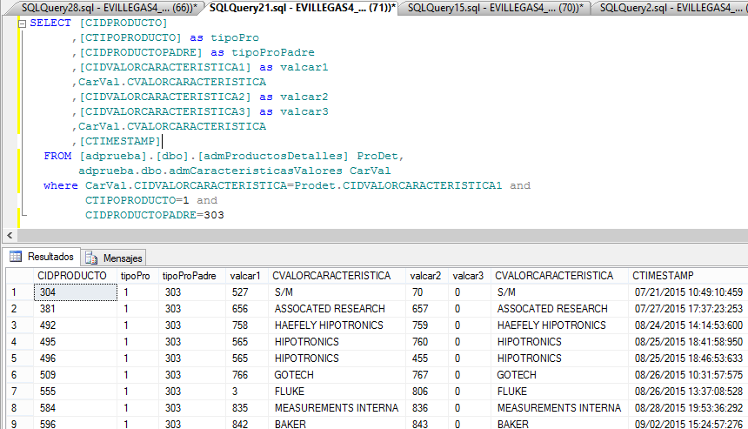Click the cell with CIDPRODUCTO 509

pyautogui.click(x=76, y=375)
